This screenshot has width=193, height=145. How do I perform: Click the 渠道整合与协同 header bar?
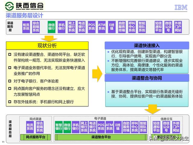[x=147, y=78]
